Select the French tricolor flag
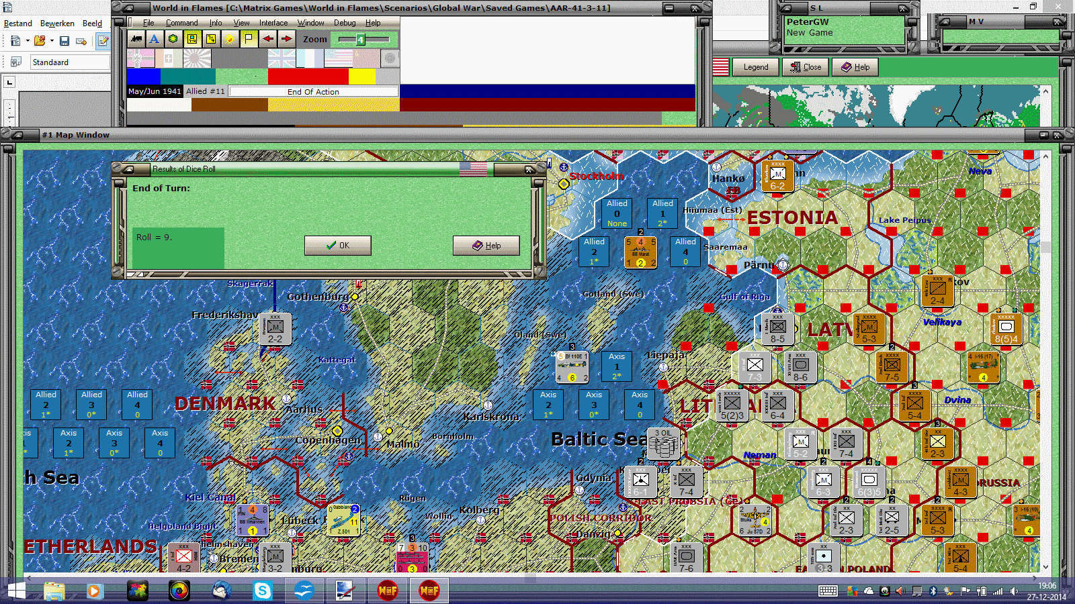 (310, 58)
